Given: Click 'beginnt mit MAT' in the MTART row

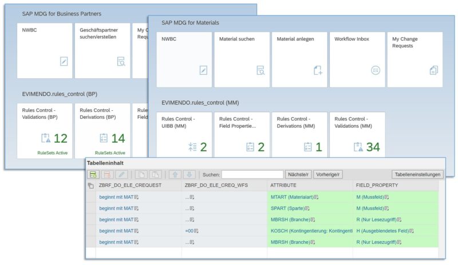Looking at the screenshot, I should [x=116, y=198].
